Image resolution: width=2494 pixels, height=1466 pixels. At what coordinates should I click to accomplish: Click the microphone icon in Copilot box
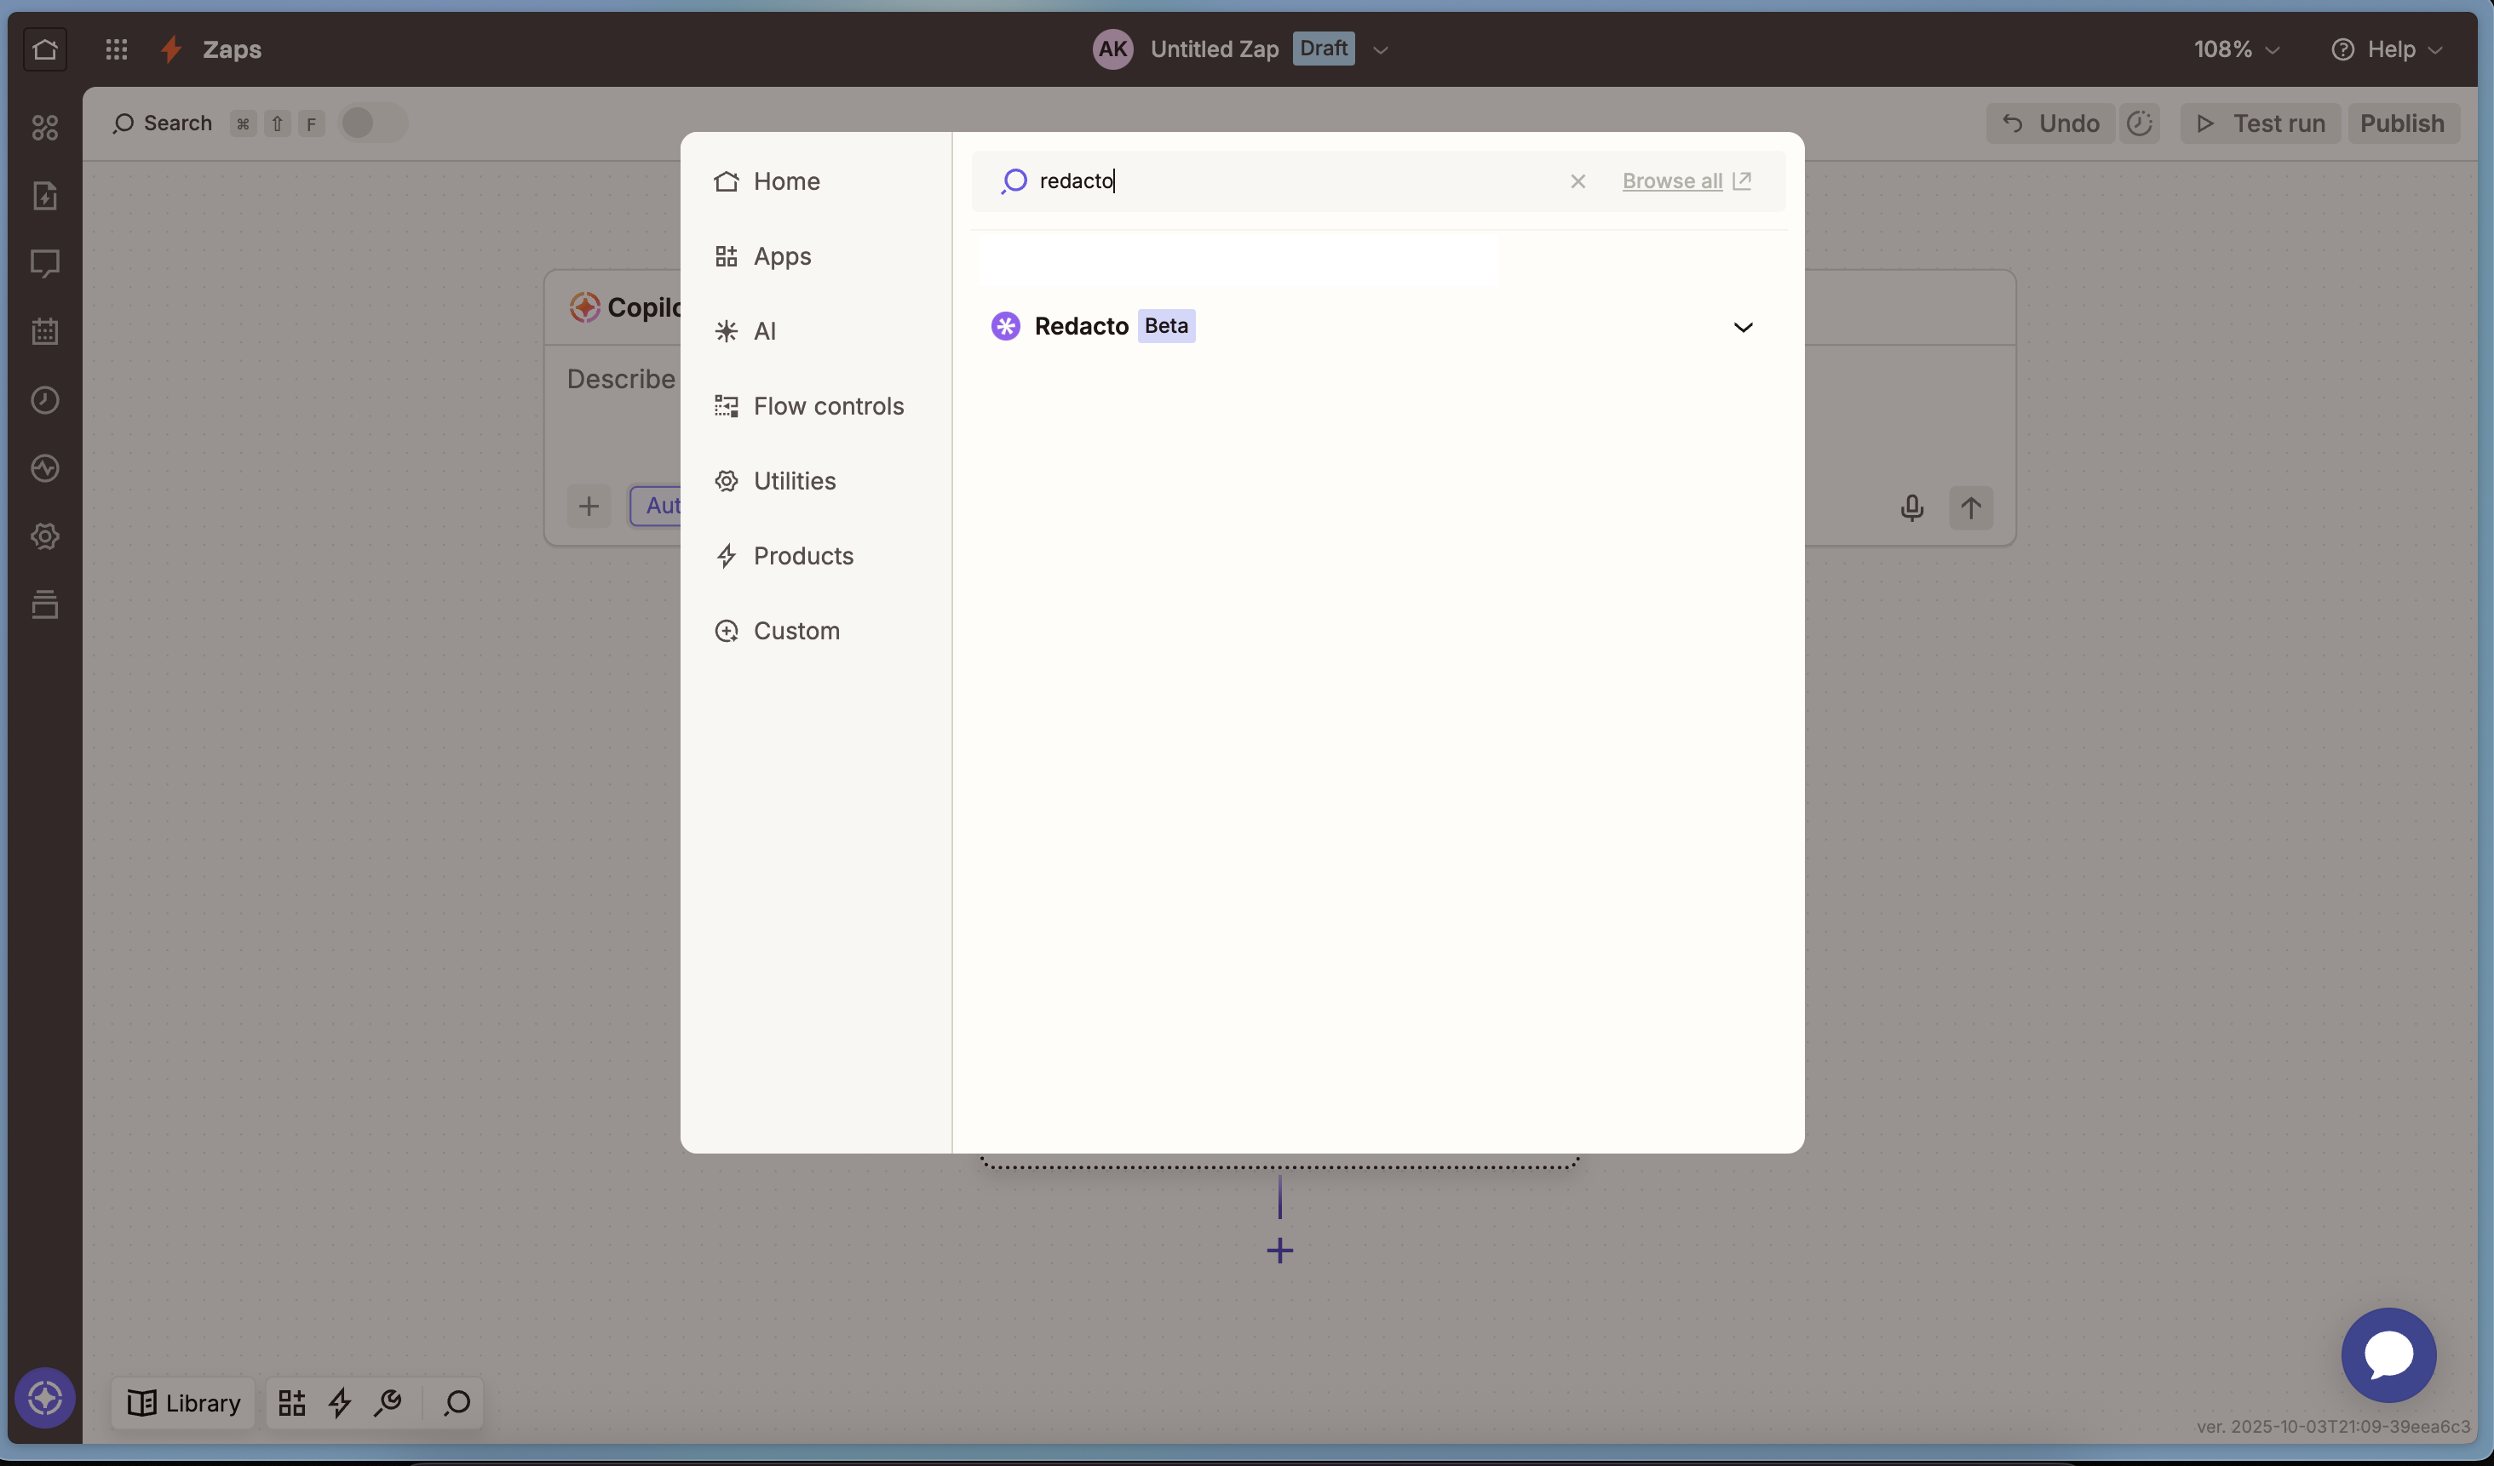[x=1911, y=507]
